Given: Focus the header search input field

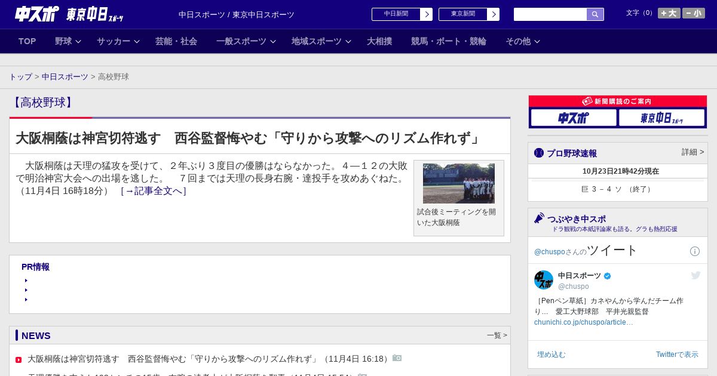Looking at the screenshot, I should (x=550, y=14).
